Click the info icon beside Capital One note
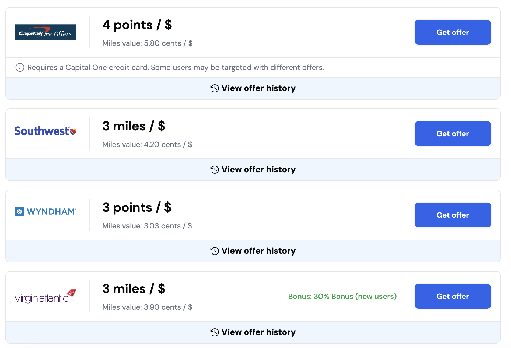Viewport: 511px width, 348px height. [x=20, y=67]
